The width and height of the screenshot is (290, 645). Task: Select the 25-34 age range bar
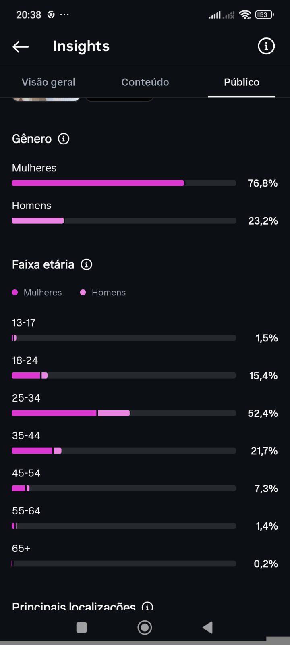pos(124,413)
